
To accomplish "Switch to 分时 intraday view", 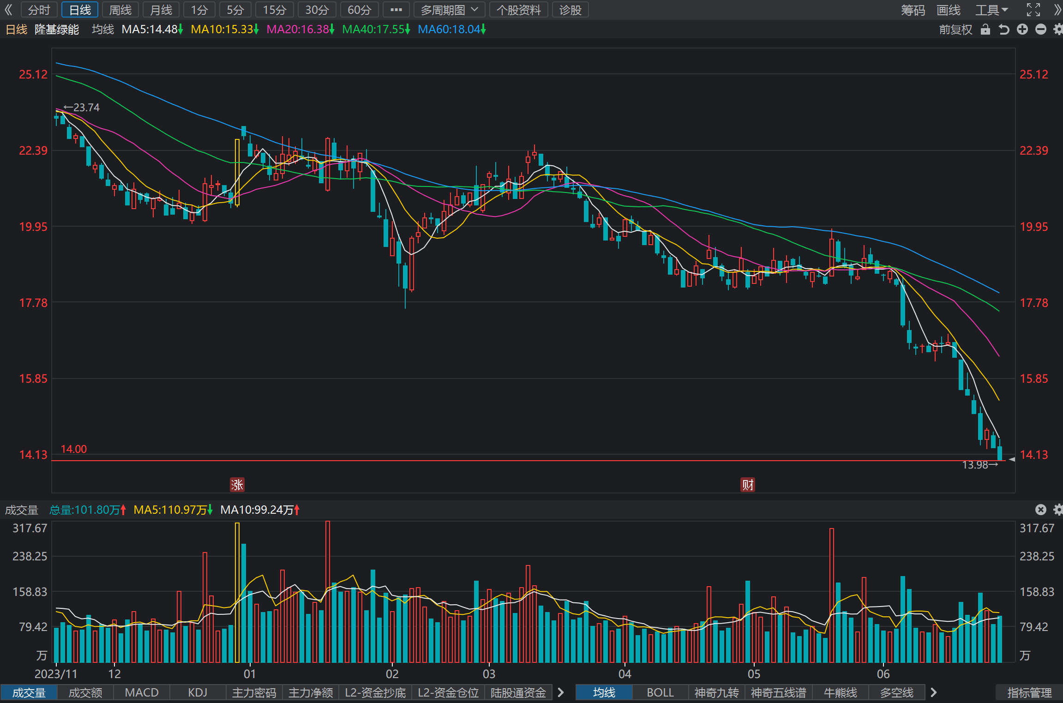I will coord(39,10).
